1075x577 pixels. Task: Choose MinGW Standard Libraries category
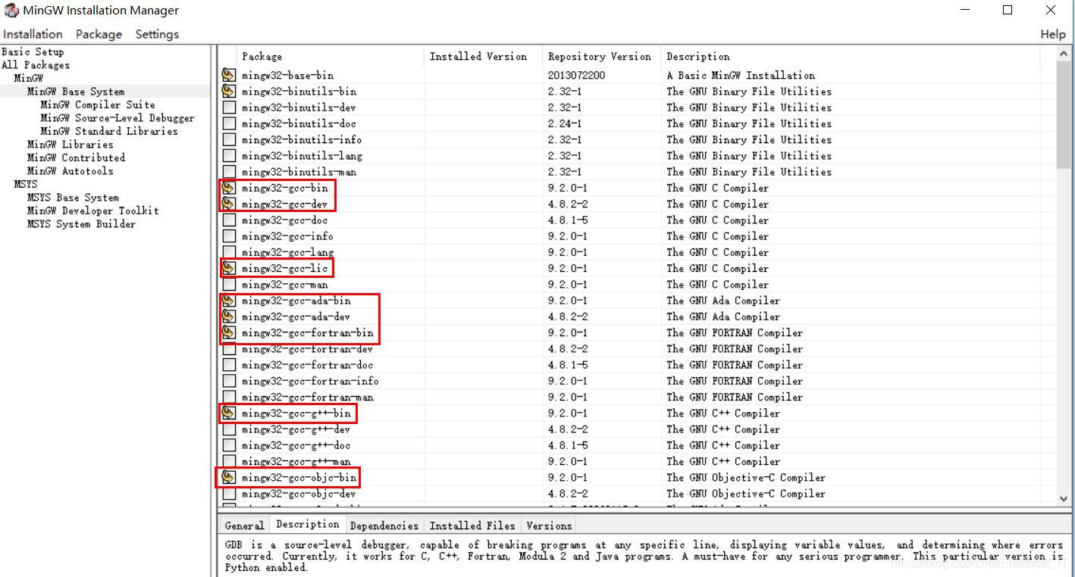click(x=109, y=131)
